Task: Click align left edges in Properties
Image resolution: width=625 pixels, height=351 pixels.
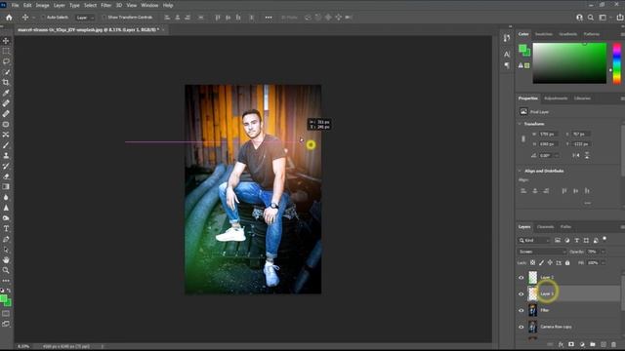Action: [523, 191]
